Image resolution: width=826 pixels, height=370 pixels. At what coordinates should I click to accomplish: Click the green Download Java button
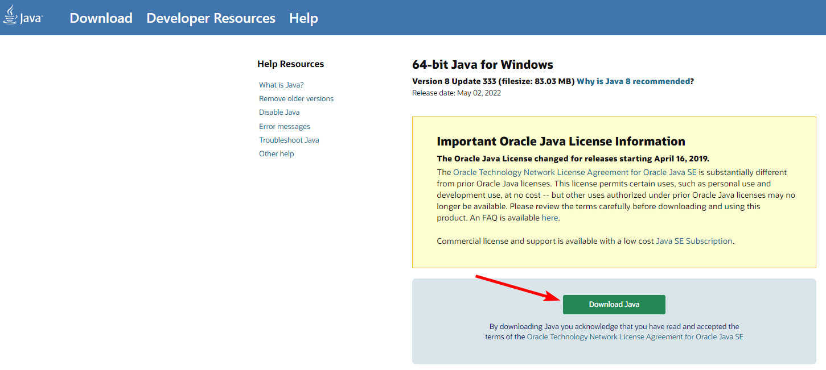614,304
